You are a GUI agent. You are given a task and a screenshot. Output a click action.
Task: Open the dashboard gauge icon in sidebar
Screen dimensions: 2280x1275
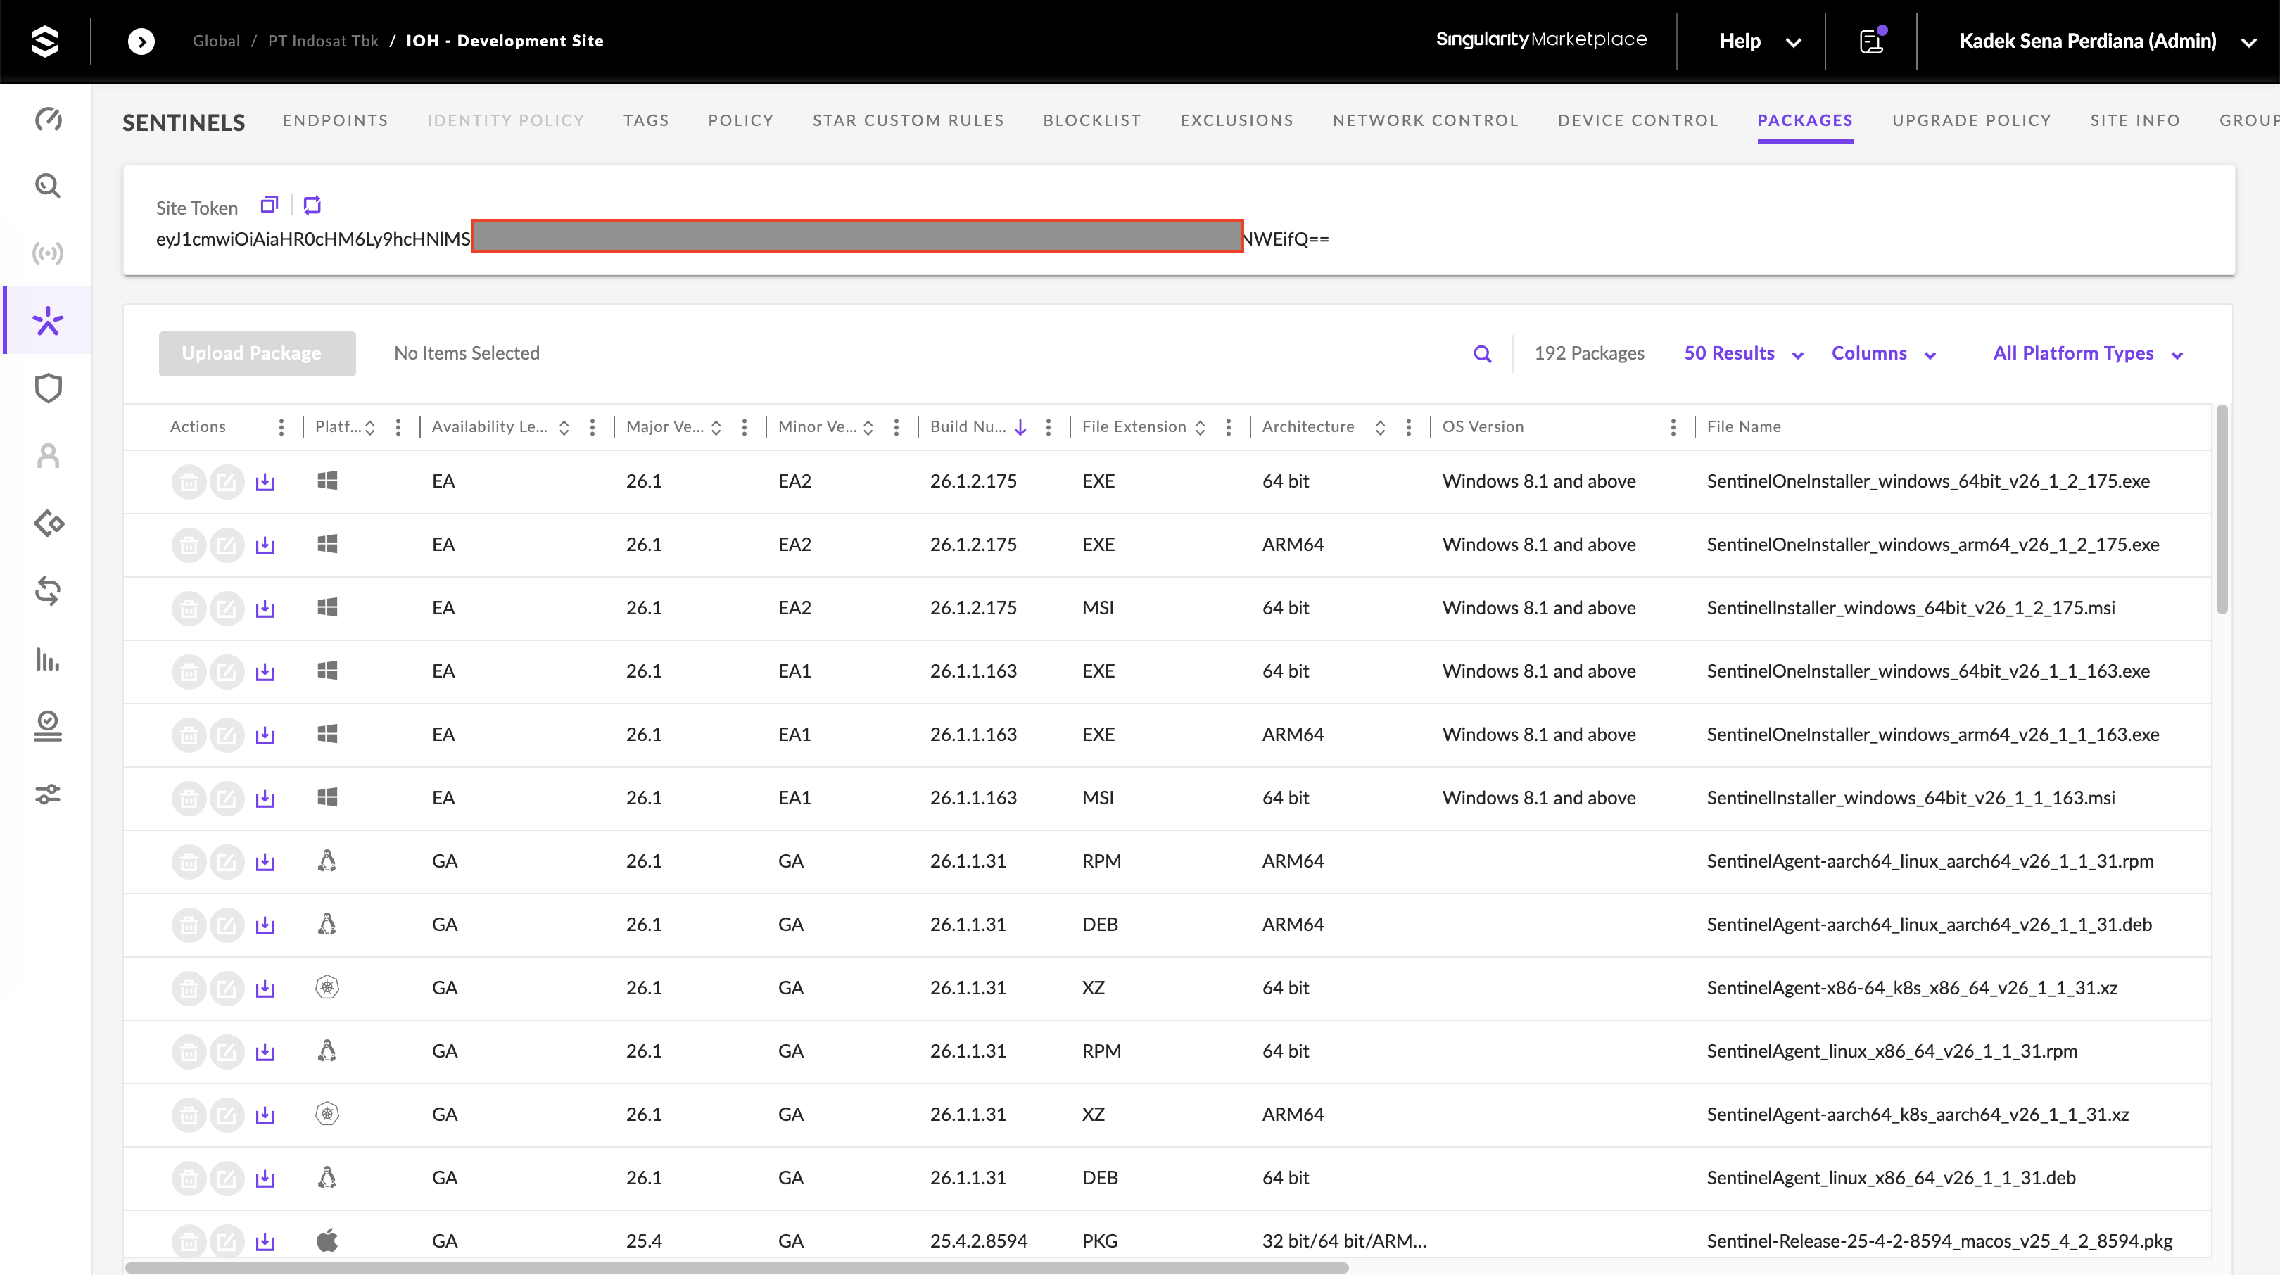pyautogui.click(x=48, y=118)
